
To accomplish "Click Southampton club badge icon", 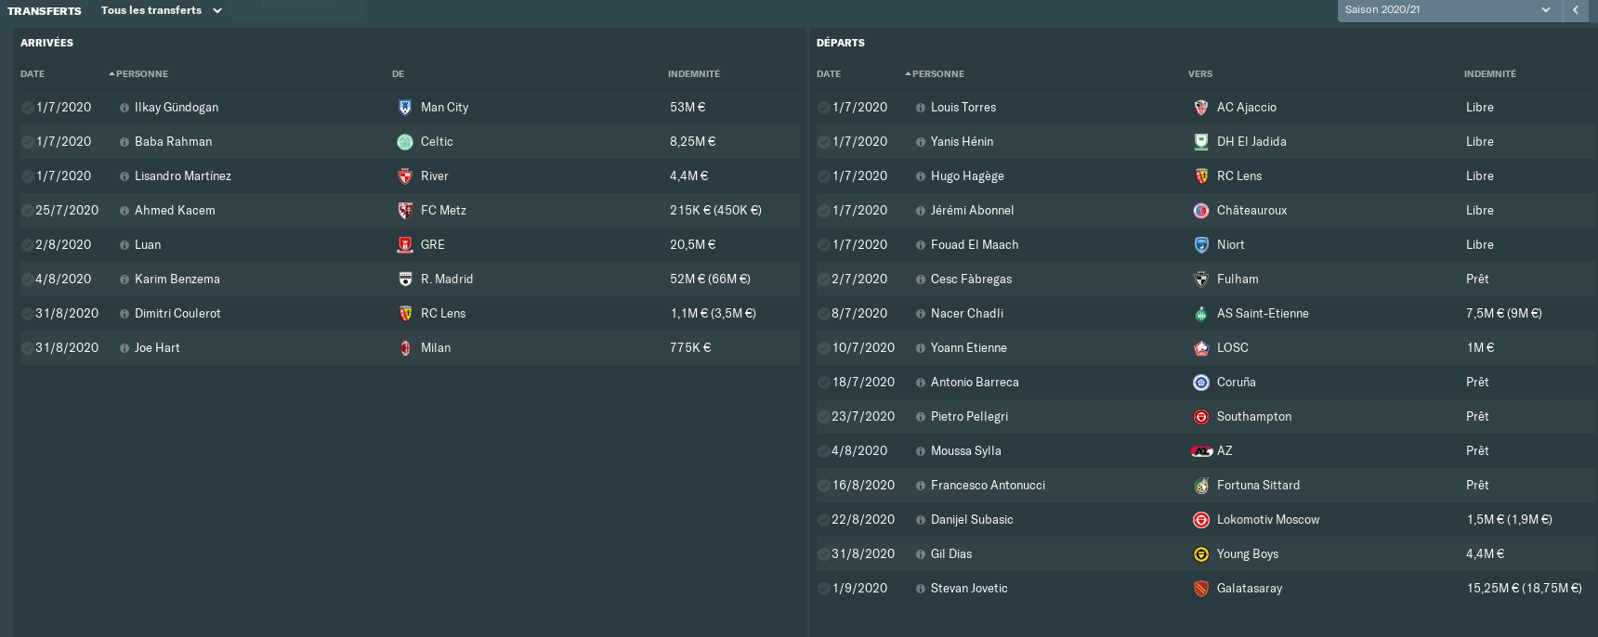I will [1201, 417].
